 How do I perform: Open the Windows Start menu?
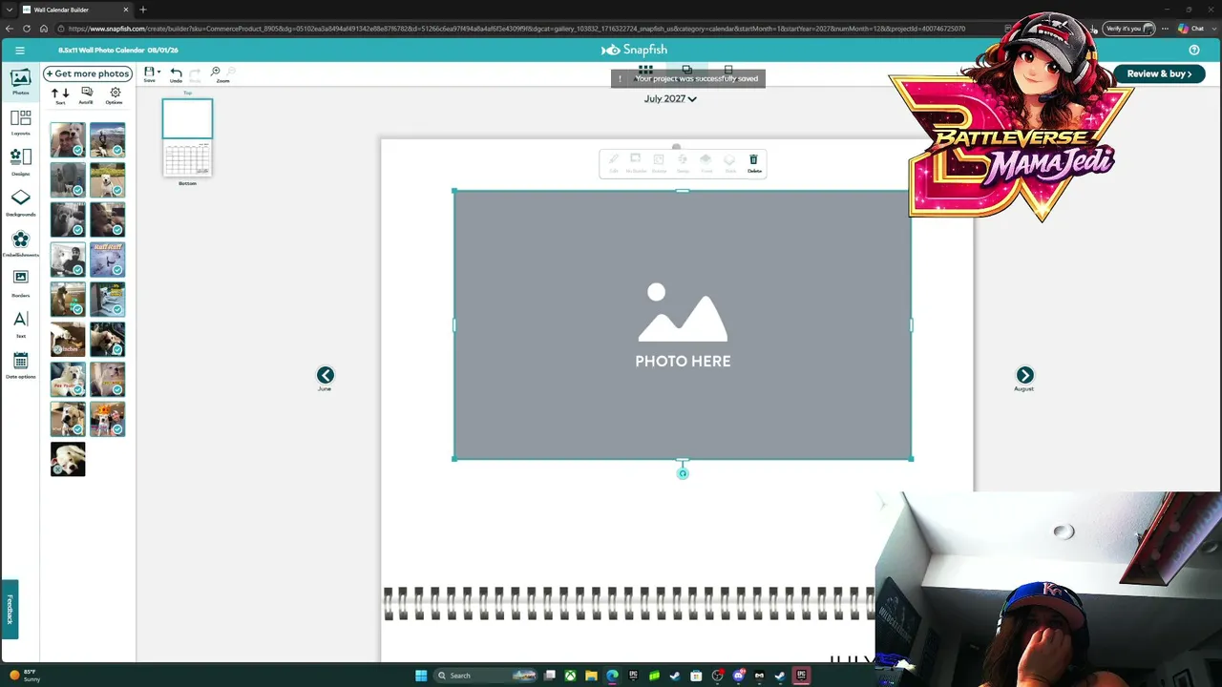(x=420, y=676)
